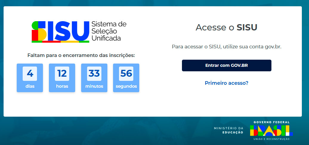
Task: Click the Governo Federal heading text
Action: (x=271, y=122)
